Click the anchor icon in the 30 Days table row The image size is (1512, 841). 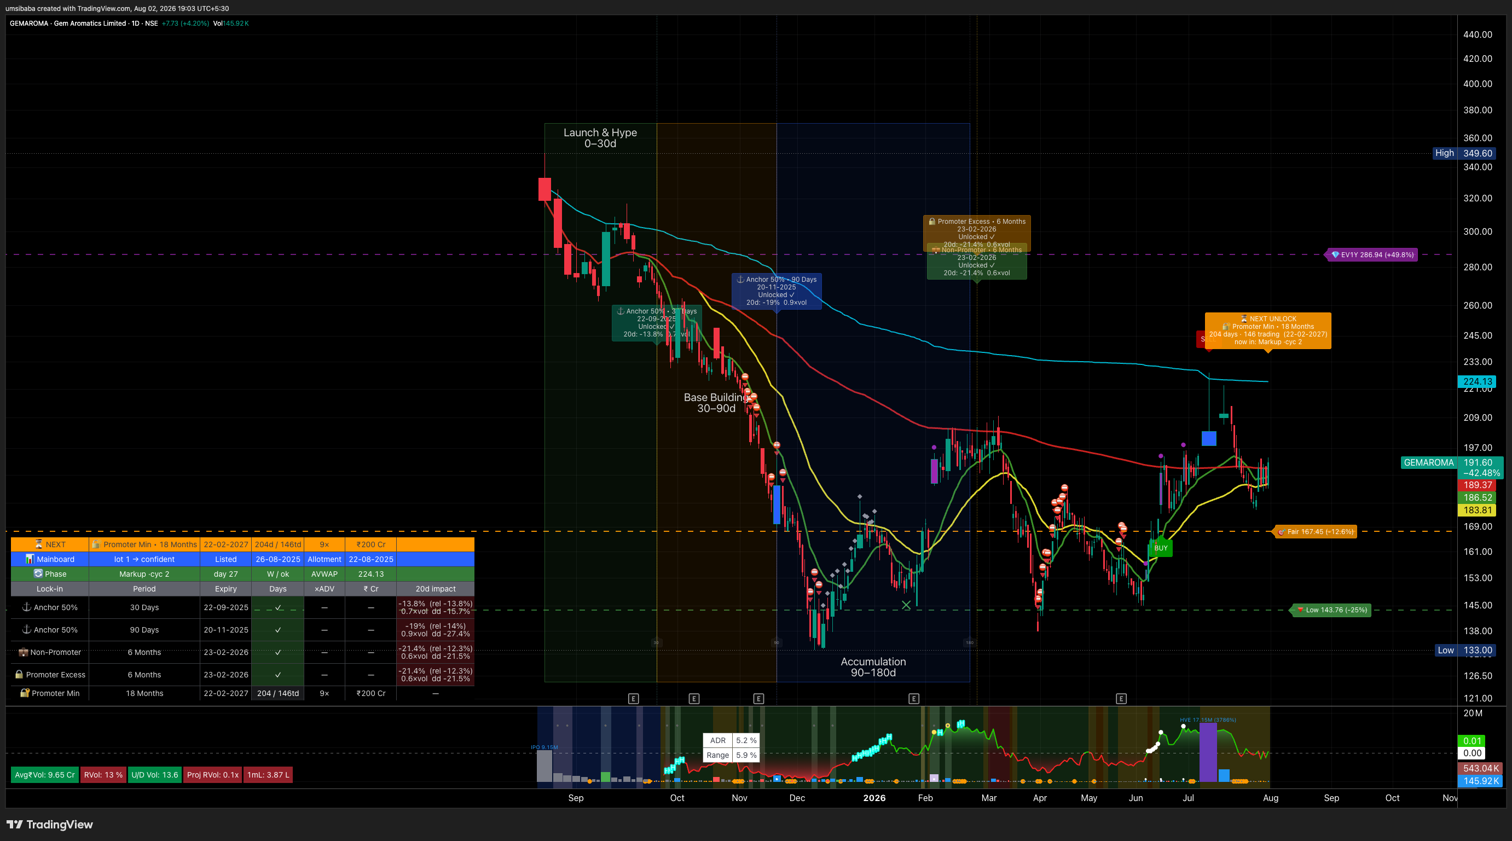coord(26,607)
